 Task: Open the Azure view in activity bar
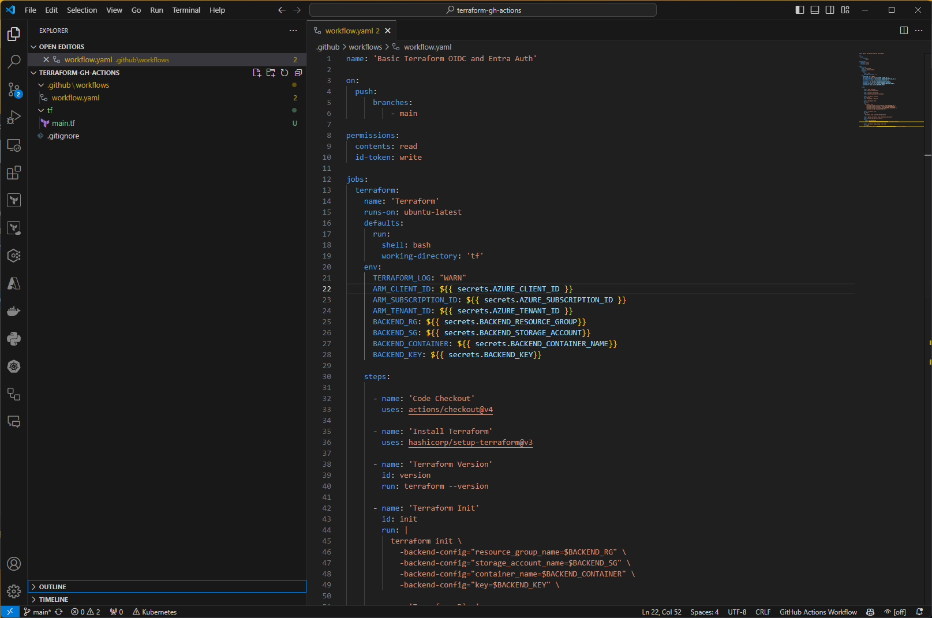pos(14,283)
